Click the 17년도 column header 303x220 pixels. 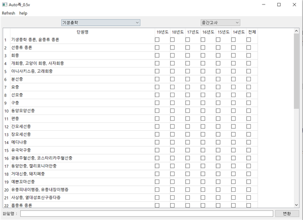193,32
